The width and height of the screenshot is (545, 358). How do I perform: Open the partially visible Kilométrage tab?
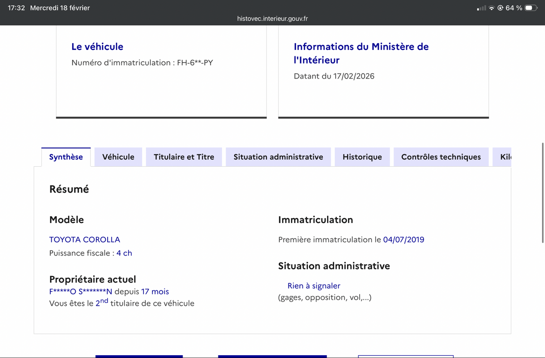pyautogui.click(x=505, y=157)
